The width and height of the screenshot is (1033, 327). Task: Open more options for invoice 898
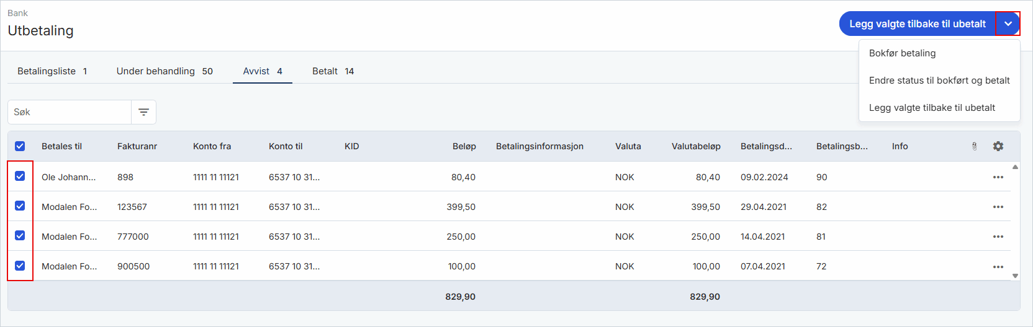[998, 177]
